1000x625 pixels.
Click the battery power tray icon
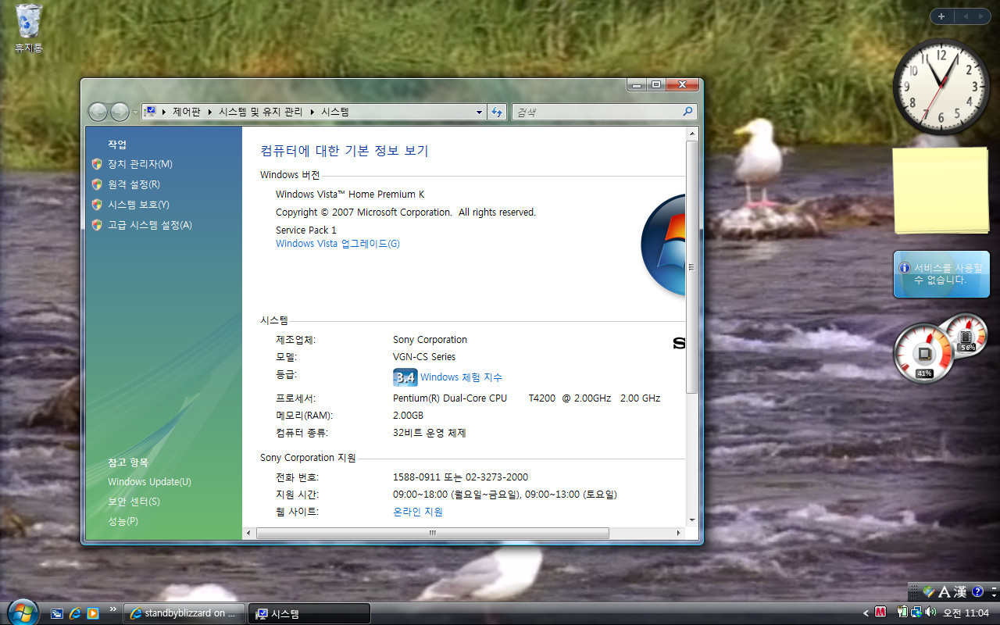click(903, 612)
